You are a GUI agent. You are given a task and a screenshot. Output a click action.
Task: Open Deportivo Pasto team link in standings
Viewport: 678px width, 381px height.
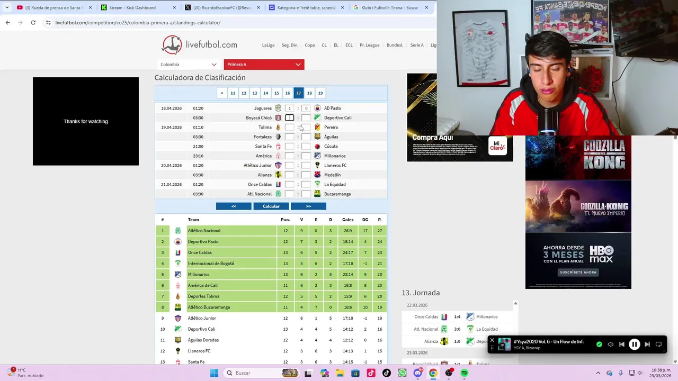203,242
